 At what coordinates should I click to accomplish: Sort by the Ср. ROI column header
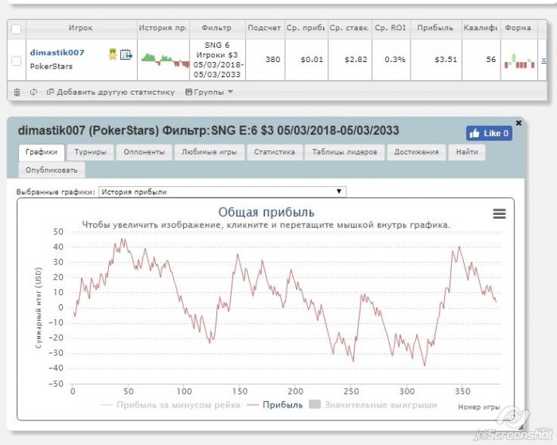(x=391, y=28)
